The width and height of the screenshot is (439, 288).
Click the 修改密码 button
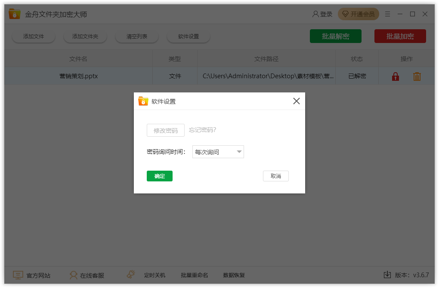tap(165, 130)
